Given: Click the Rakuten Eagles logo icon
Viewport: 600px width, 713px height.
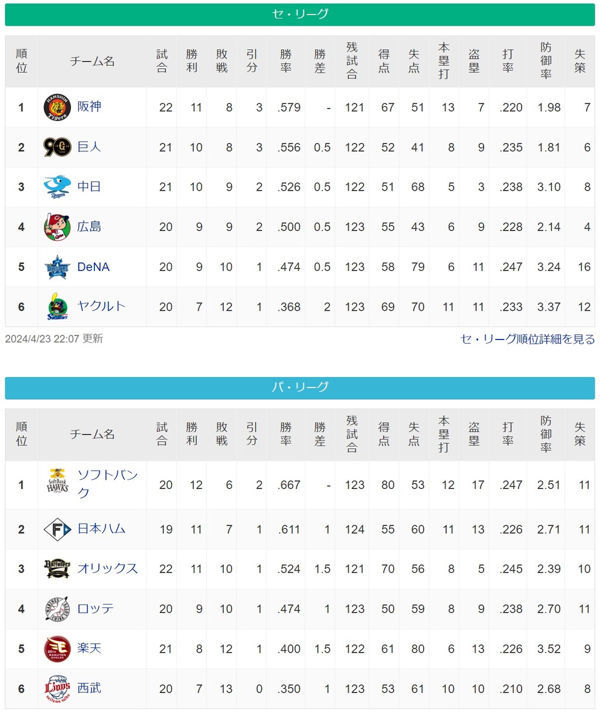Looking at the screenshot, I should click(x=57, y=649).
